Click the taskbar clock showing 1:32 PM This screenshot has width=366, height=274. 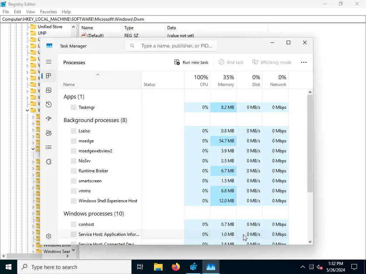tap(335, 267)
